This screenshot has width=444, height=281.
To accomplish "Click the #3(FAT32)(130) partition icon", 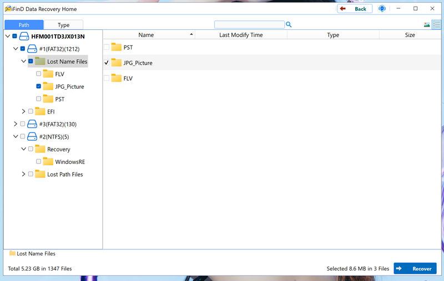I will tap(32, 124).
